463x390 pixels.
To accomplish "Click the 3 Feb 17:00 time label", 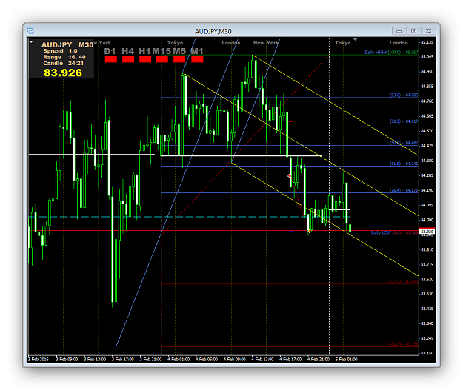I will (123, 360).
